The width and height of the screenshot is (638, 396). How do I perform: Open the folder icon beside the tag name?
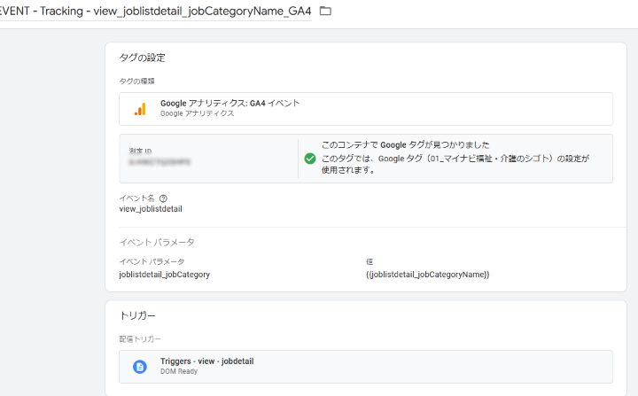325,11
